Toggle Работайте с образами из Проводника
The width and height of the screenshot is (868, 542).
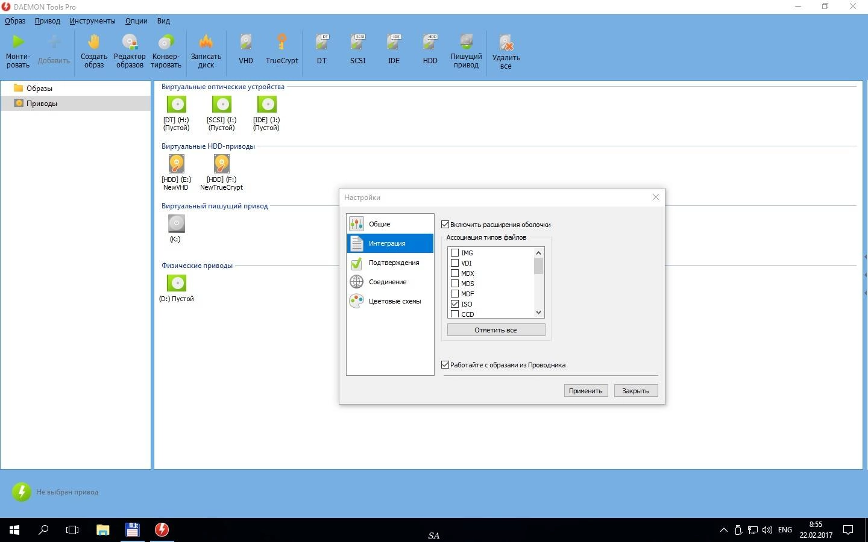(445, 365)
